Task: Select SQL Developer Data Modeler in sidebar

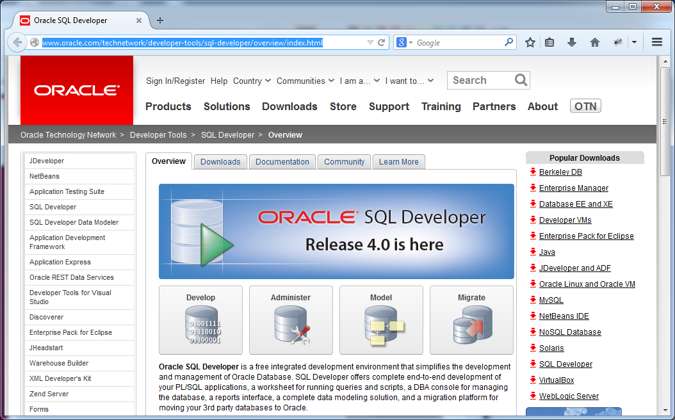Action: tap(79, 222)
